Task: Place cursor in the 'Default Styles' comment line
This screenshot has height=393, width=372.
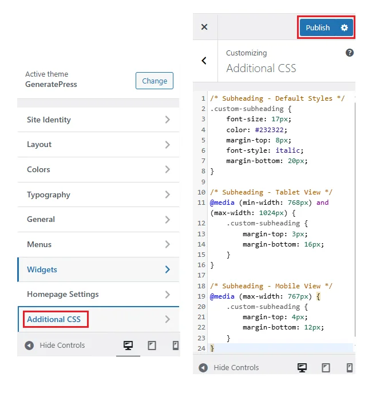Action: coord(277,98)
